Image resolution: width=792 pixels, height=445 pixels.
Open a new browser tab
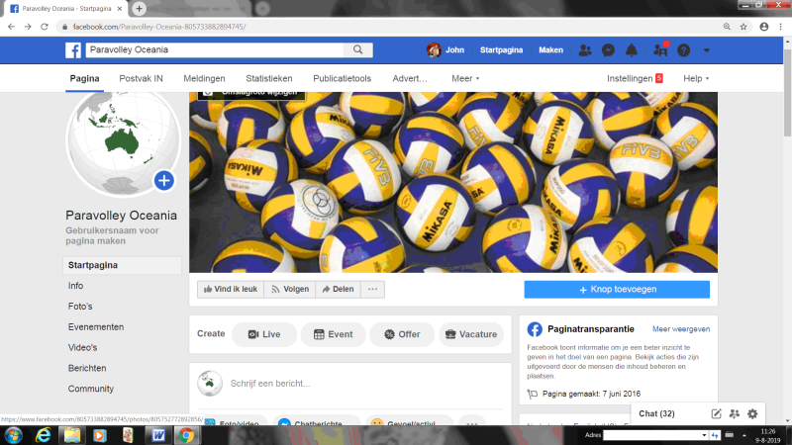(139, 9)
